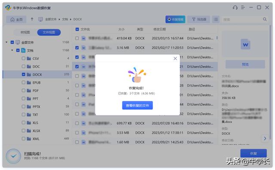Toggle the list view icon
This screenshot has width=275, height=170.
(216, 19)
